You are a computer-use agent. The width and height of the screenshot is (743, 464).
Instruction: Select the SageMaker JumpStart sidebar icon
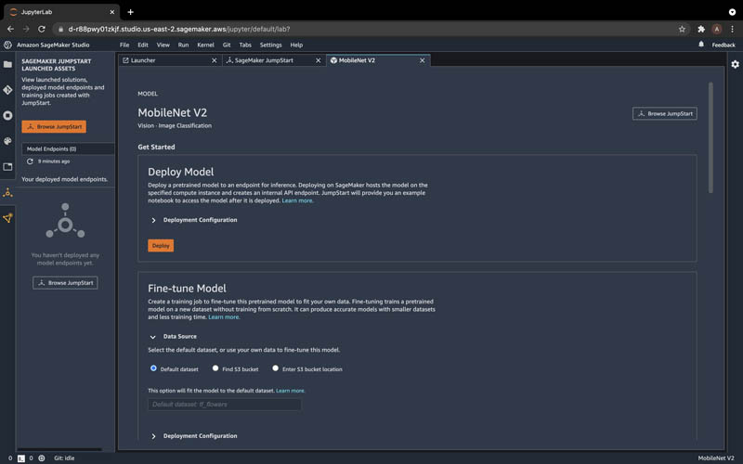(7, 193)
